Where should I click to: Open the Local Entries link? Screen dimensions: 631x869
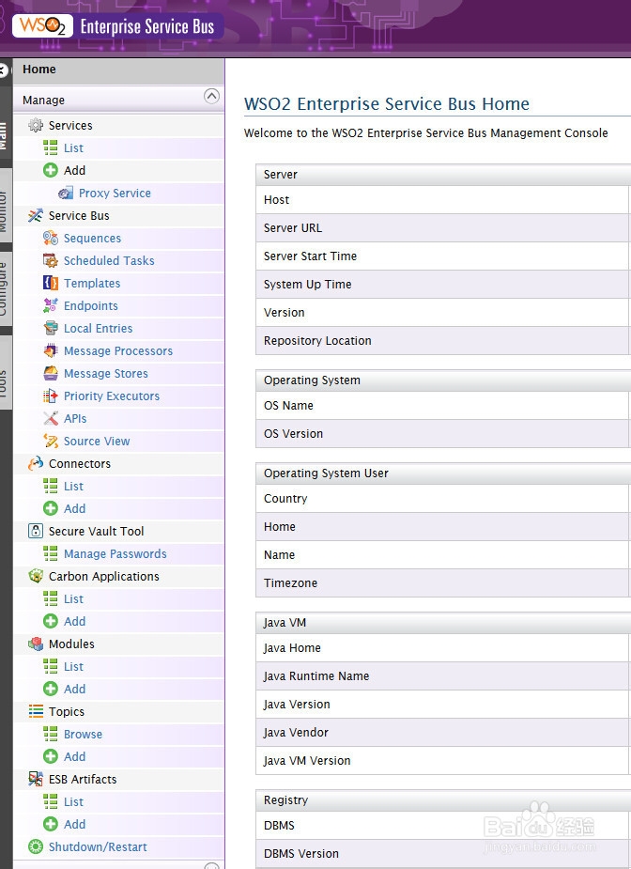(x=98, y=328)
